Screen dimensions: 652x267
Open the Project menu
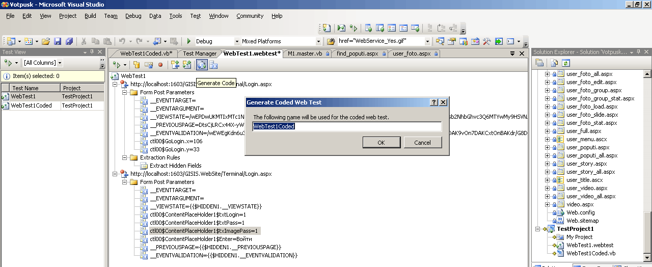click(x=68, y=16)
